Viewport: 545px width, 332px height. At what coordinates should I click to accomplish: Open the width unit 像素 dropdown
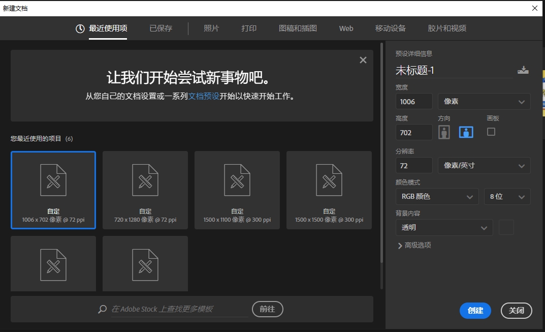[x=484, y=102]
